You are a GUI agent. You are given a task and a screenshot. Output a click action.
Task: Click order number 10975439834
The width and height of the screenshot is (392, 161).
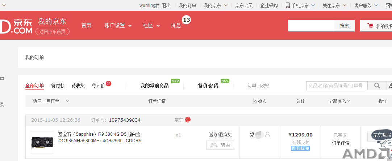[125, 120]
